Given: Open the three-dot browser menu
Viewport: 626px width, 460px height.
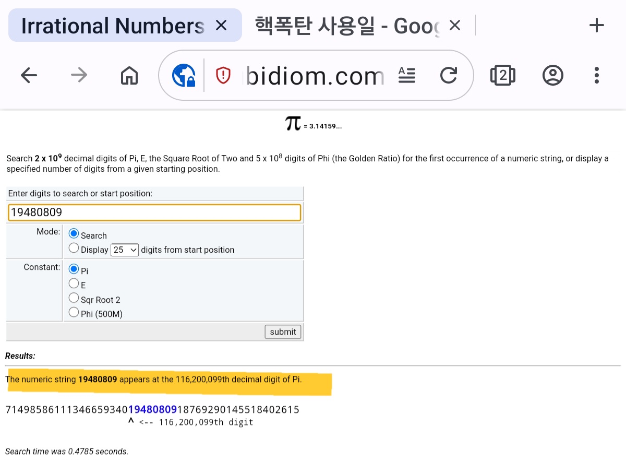Looking at the screenshot, I should click(597, 76).
